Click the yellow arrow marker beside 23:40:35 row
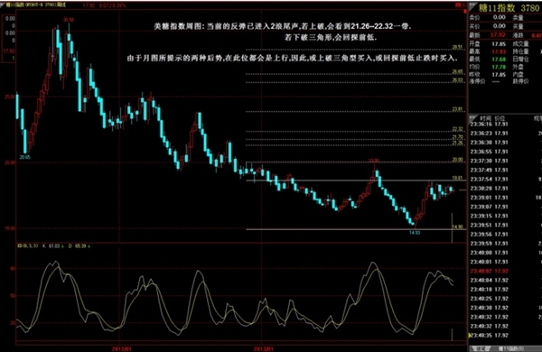Screen dimensions: 542x352 470,335
